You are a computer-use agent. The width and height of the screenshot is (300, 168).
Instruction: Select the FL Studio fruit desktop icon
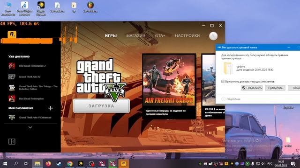pos(90,7)
